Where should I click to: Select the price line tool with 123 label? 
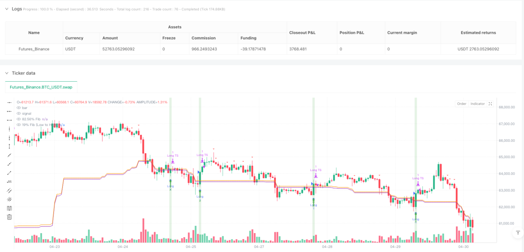tap(9, 182)
